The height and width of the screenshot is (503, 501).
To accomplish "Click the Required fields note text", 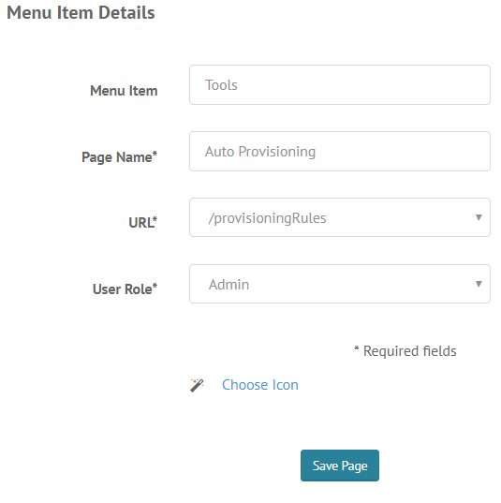I will pyautogui.click(x=409, y=351).
